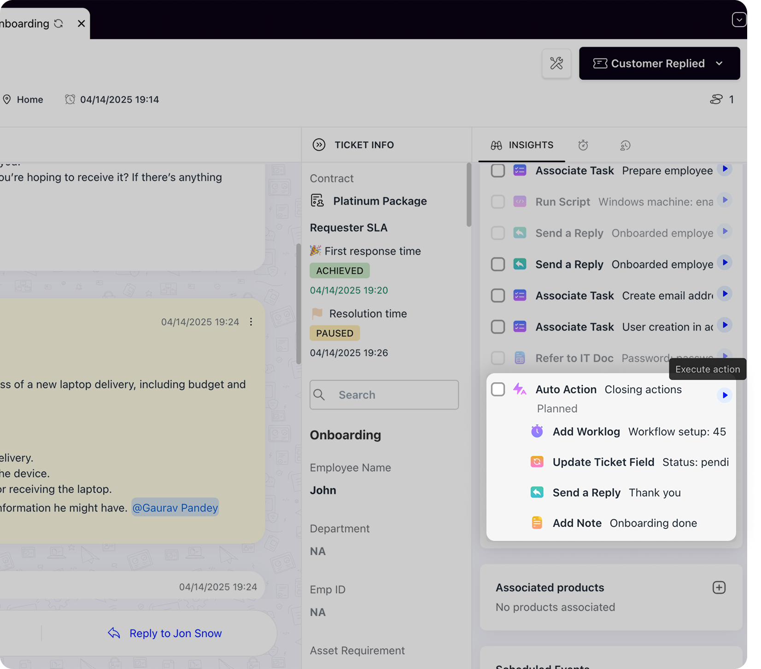This screenshot has width=761, height=669.
Task: Expand the top-right window chevron dropdown
Action: 739,20
